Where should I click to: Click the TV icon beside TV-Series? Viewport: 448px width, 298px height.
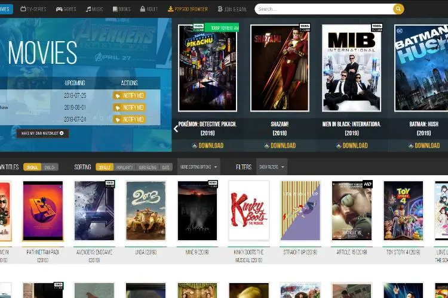coord(23,9)
